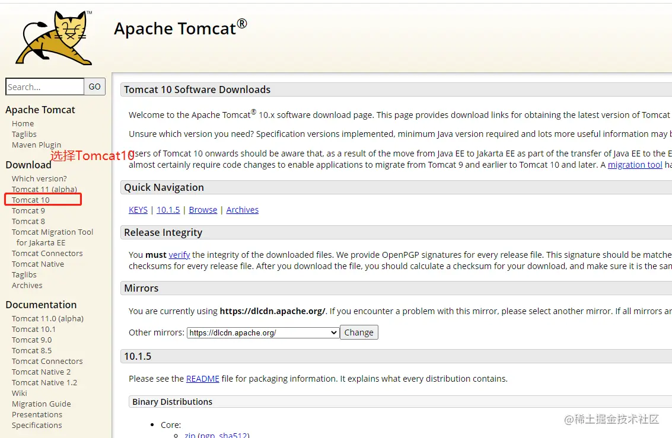Open the README link
This screenshot has width=672, height=438.
(203, 379)
